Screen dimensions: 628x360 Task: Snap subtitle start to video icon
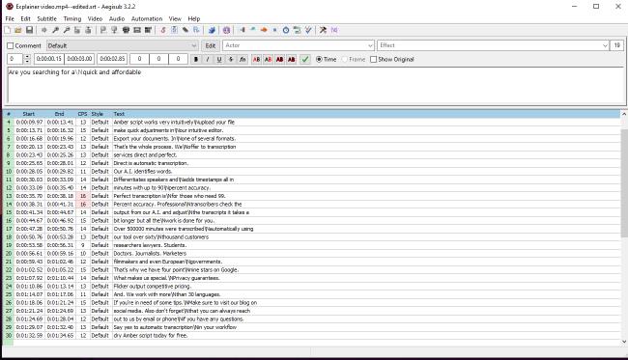click(103, 30)
